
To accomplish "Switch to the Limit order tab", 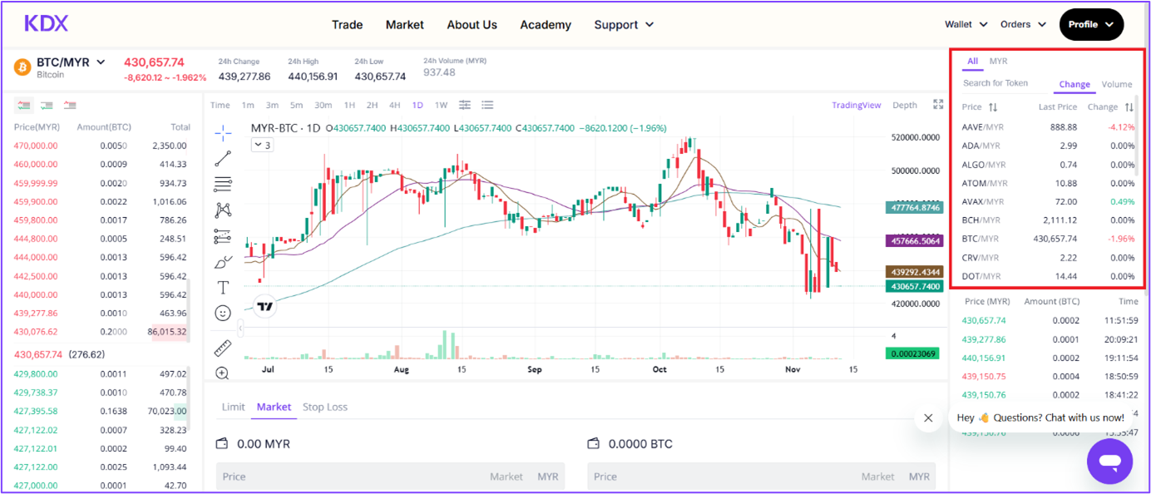I will click(x=233, y=407).
